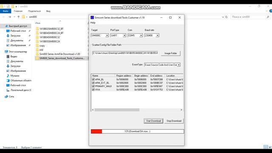The image size is (272, 153).
Task: Click the Image Folder button
Action: (x=170, y=53)
